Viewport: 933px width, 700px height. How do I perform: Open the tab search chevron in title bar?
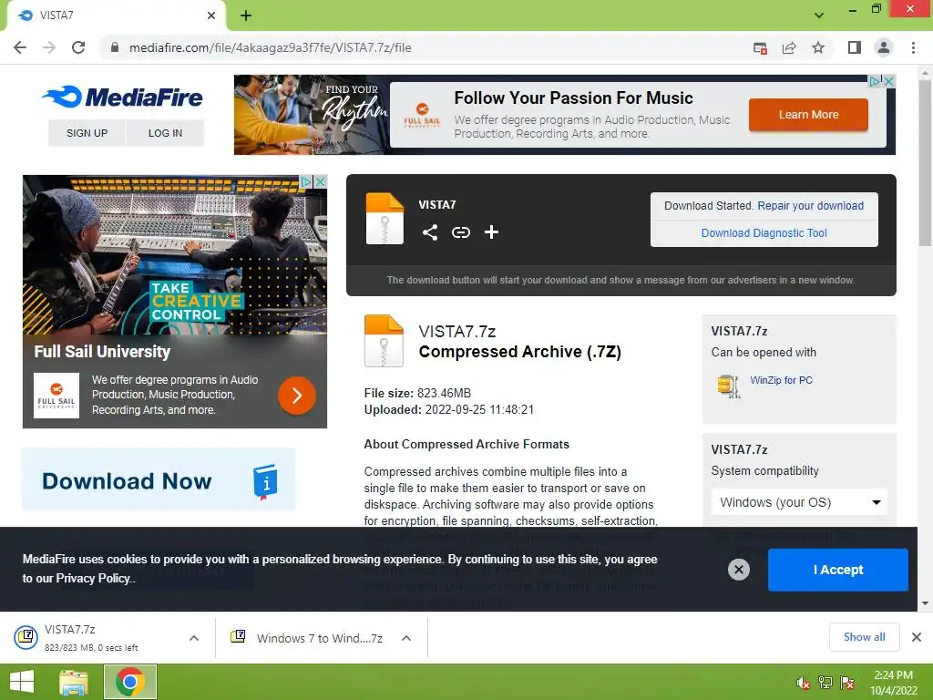point(819,15)
